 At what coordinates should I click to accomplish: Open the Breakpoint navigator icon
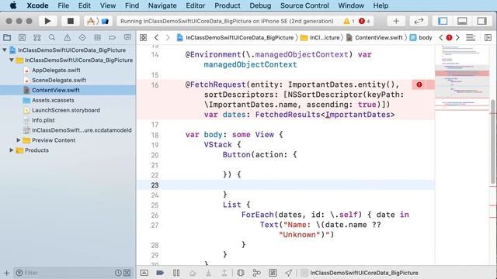tap(112, 38)
